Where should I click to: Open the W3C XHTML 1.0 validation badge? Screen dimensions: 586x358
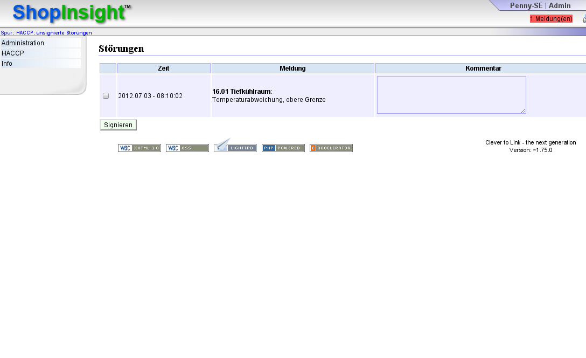[139, 148]
